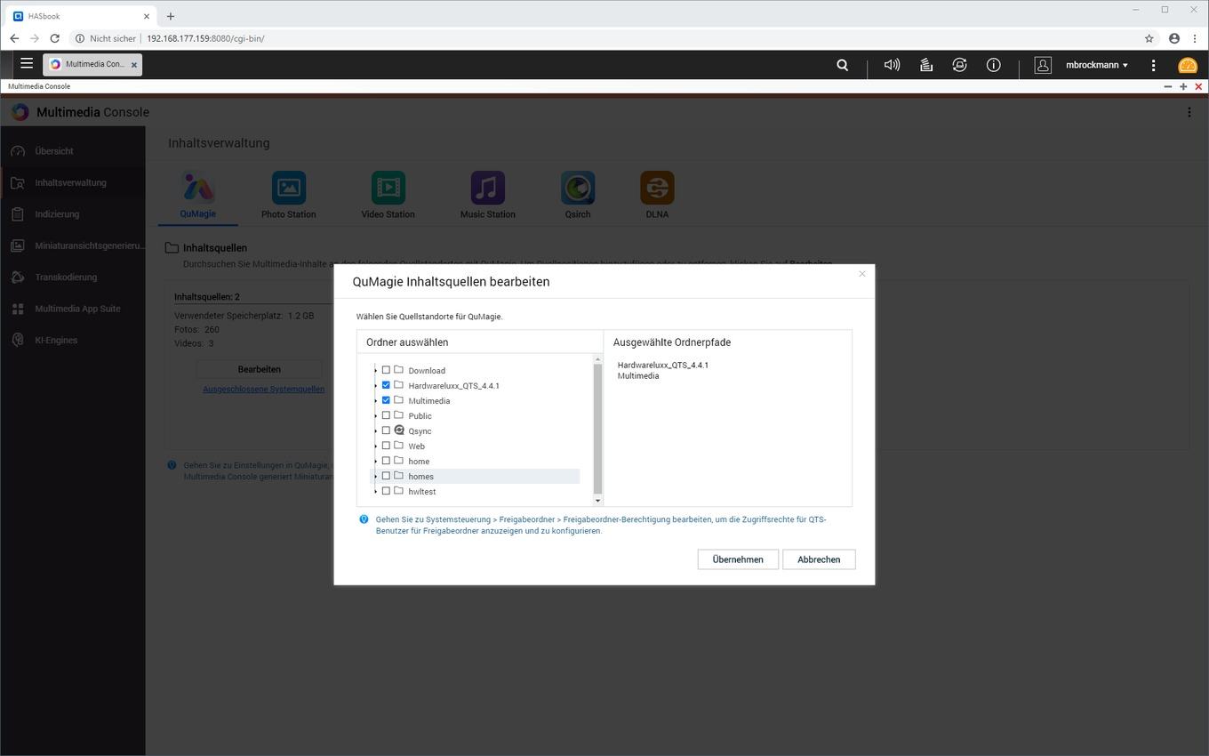
Task: Click the folder list scroll-down arrow
Action: 597,501
